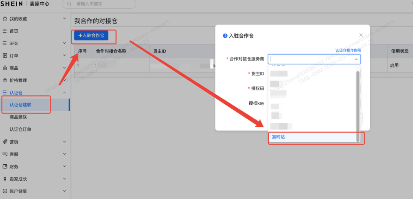Click the 客服 chat icon

click(x=5, y=154)
